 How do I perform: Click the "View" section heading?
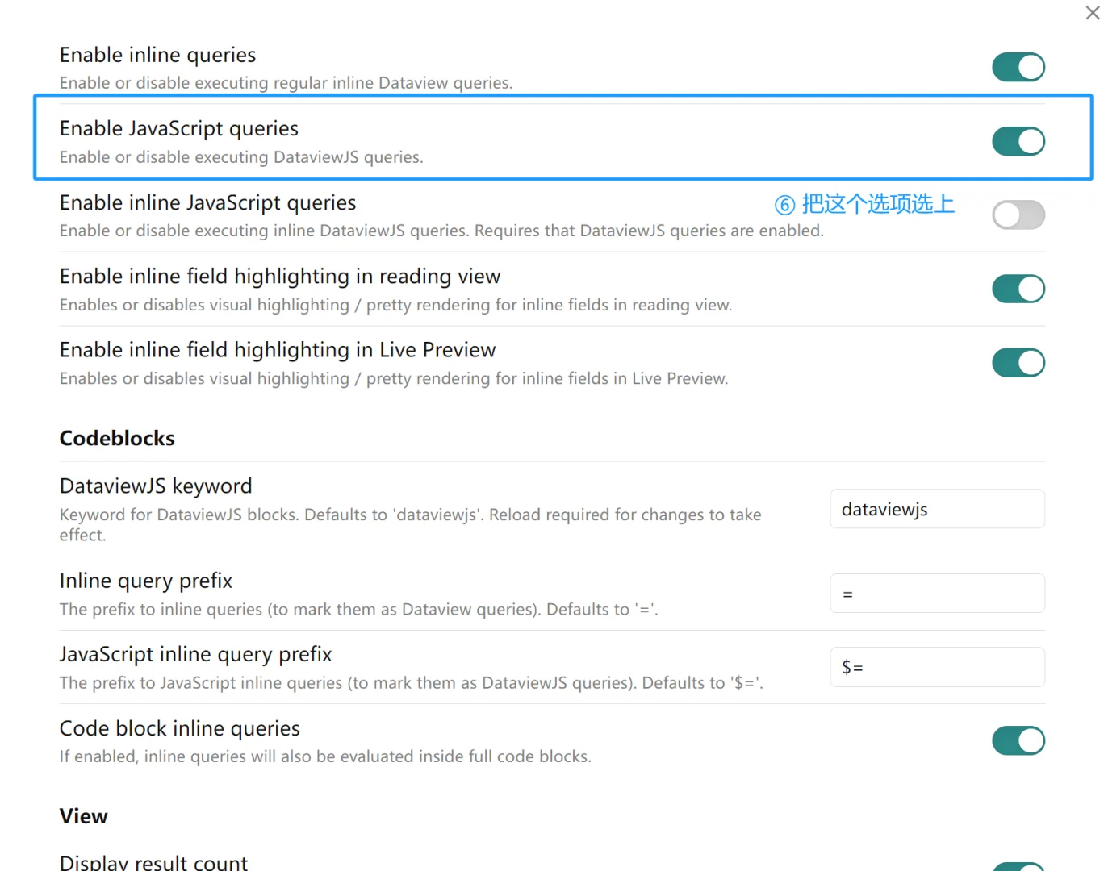point(83,815)
